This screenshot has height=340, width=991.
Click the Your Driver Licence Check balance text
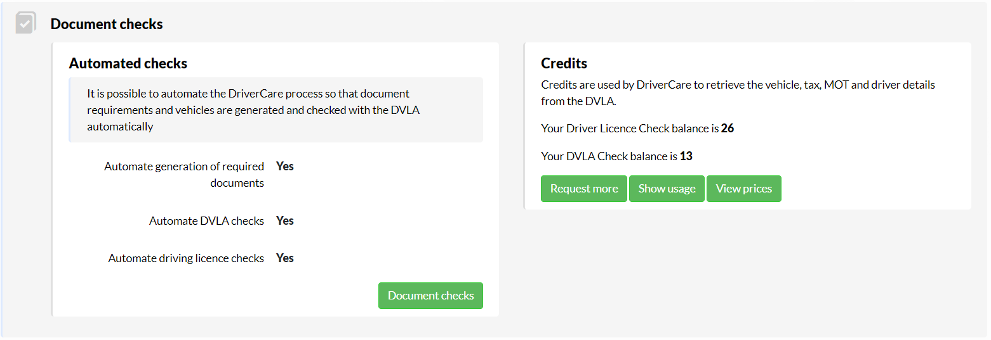click(x=630, y=129)
